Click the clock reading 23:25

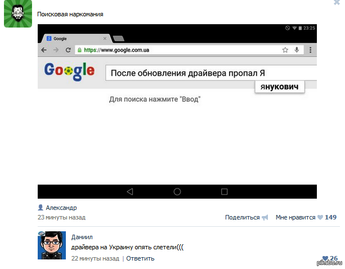click(309, 28)
